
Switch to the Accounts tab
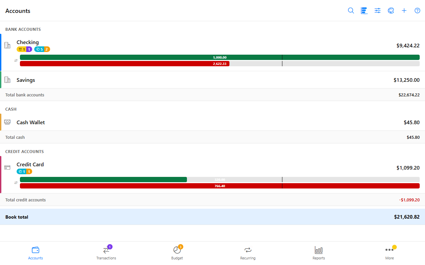click(36, 253)
